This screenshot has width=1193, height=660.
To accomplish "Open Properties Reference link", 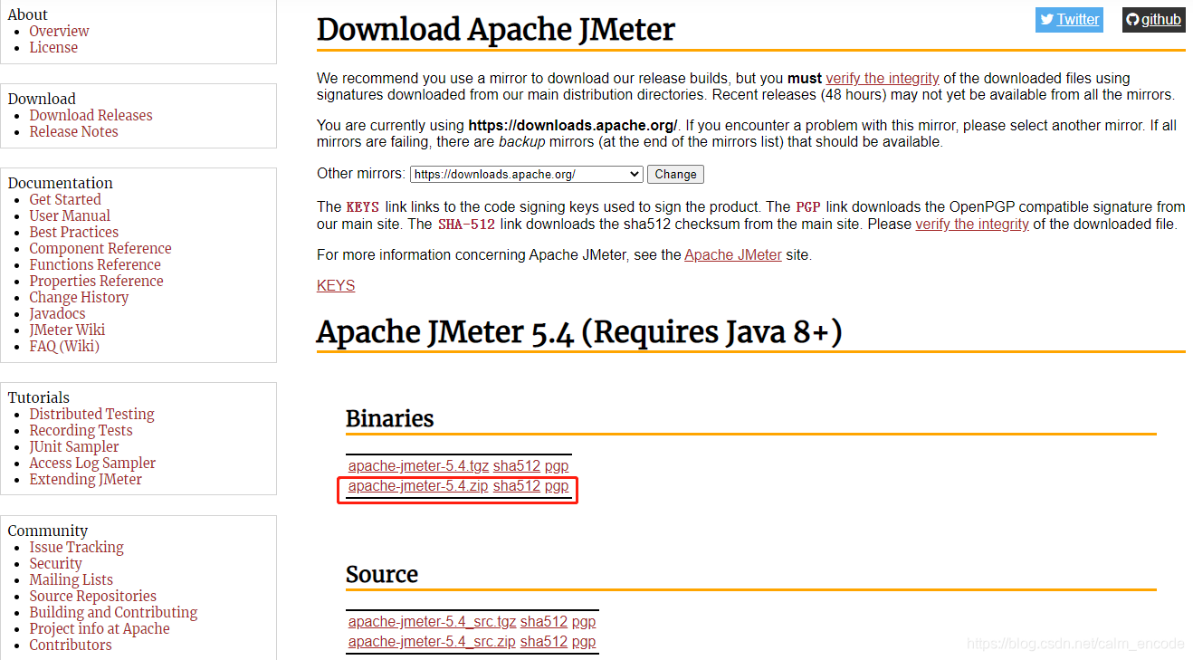I will point(96,282).
